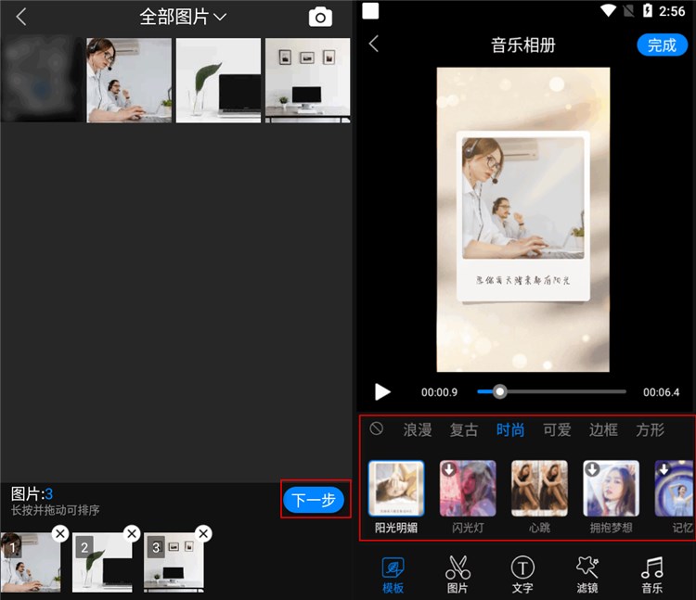Remove selected image number 2
The width and height of the screenshot is (696, 600).
pyautogui.click(x=132, y=533)
